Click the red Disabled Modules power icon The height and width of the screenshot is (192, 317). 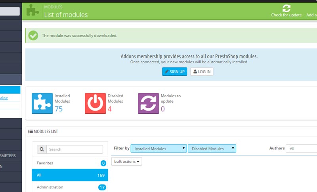click(95, 104)
